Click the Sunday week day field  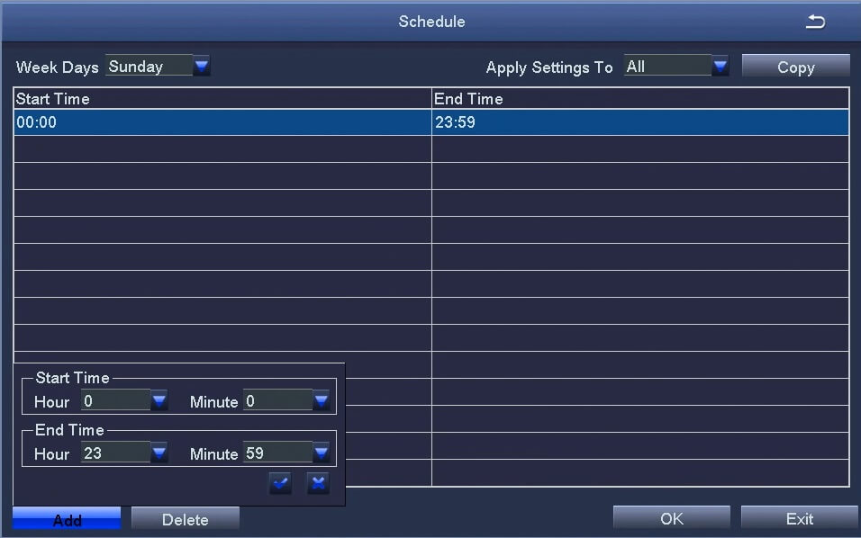tap(149, 67)
